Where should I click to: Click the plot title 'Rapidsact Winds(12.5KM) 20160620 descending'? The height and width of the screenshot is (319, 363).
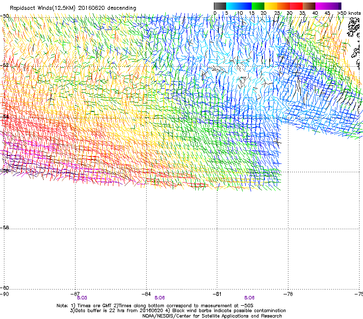coord(73,8)
